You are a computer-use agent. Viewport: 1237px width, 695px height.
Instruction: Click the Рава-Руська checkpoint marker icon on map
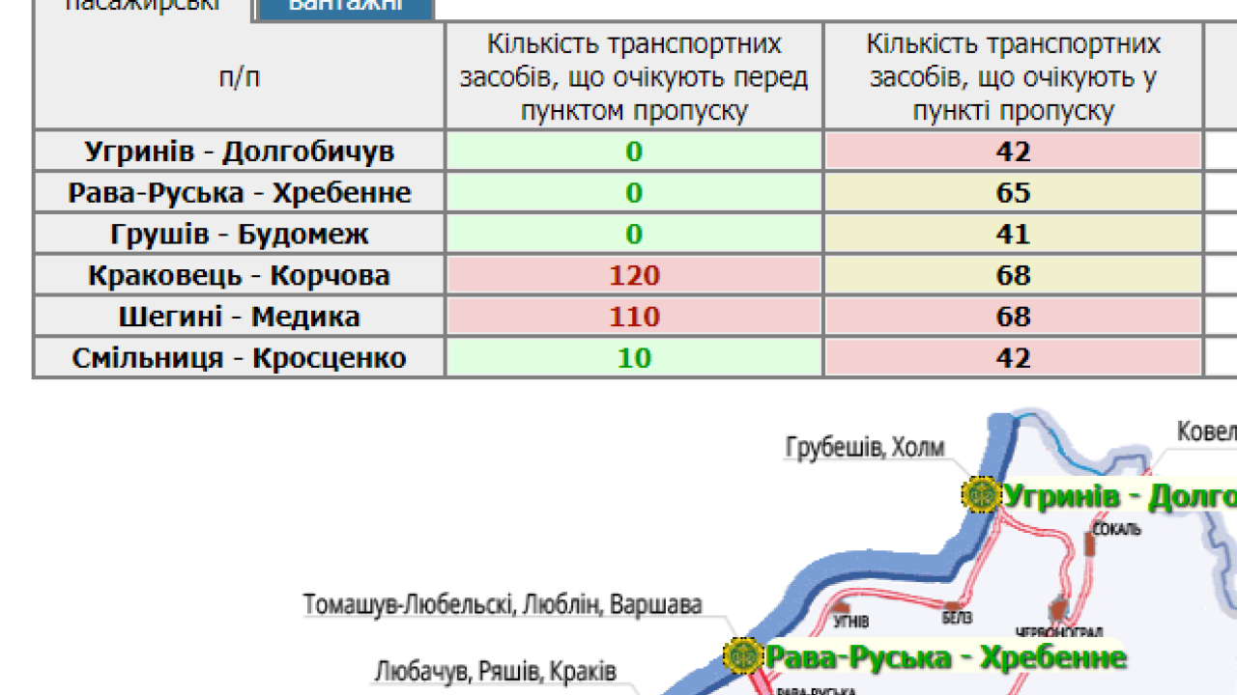pyautogui.click(x=743, y=655)
